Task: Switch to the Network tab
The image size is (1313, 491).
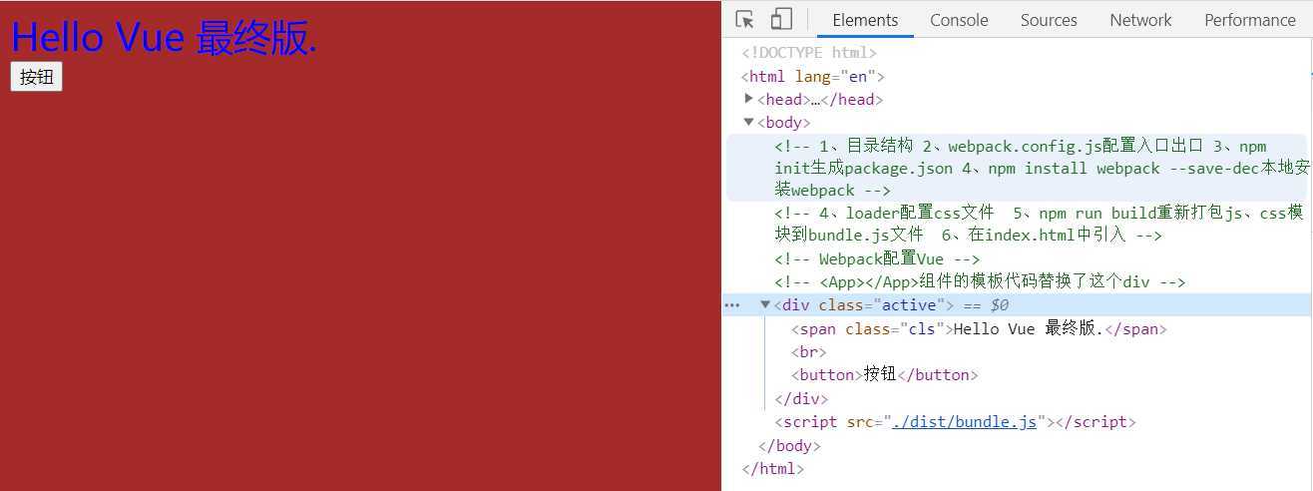Action: pos(1140,20)
